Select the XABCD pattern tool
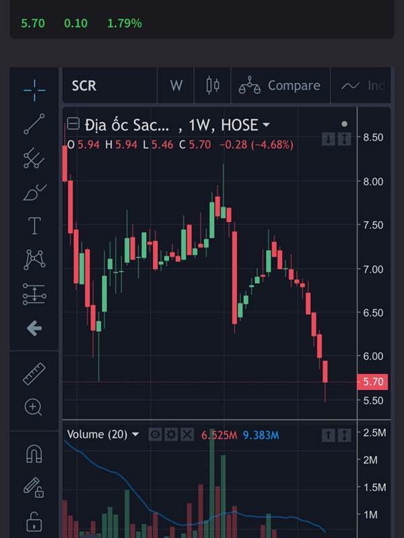Viewport: 404px width, 538px height. point(34,260)
